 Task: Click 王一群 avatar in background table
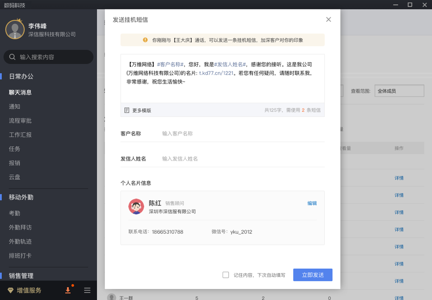[111, 297]
